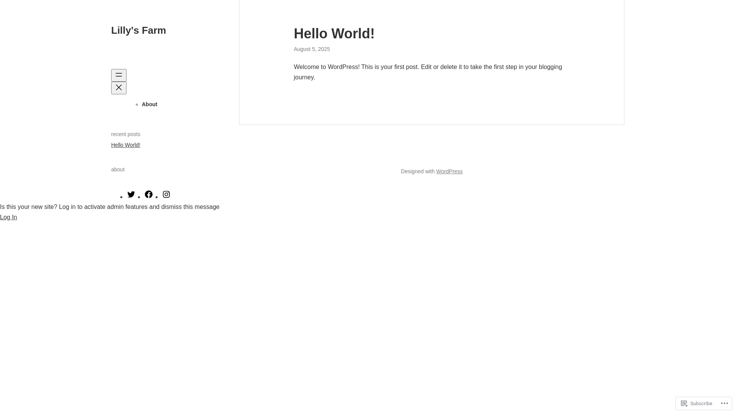
Task: Open the Twitter social link
Action: [131, 194]
